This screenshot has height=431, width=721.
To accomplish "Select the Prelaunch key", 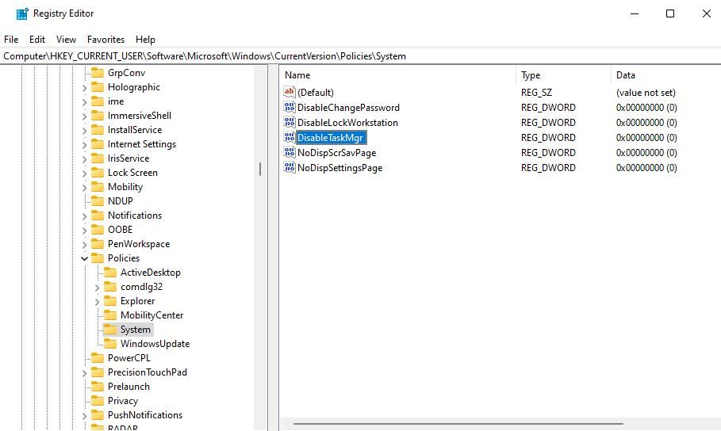I will pos(128,387).
